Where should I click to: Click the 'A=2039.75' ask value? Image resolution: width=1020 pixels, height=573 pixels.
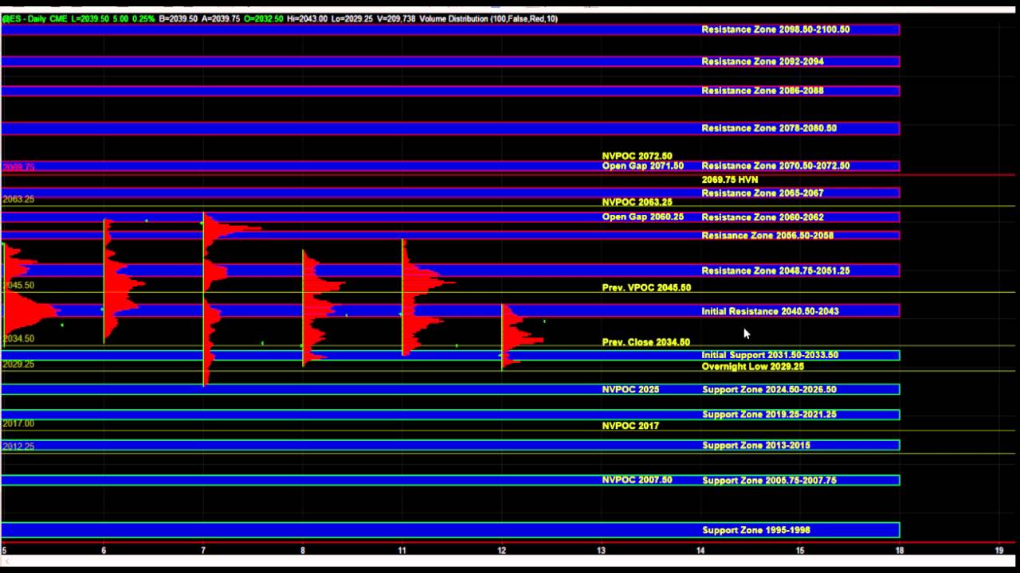coord(222,18)
